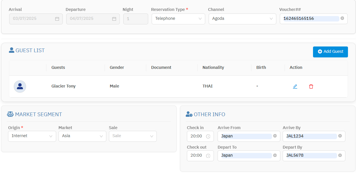Image resolution: width=356 pixels, height=173 pixels.
Task: Open the Origin dropdown showing Internet
Action: (x=32, y=136)
